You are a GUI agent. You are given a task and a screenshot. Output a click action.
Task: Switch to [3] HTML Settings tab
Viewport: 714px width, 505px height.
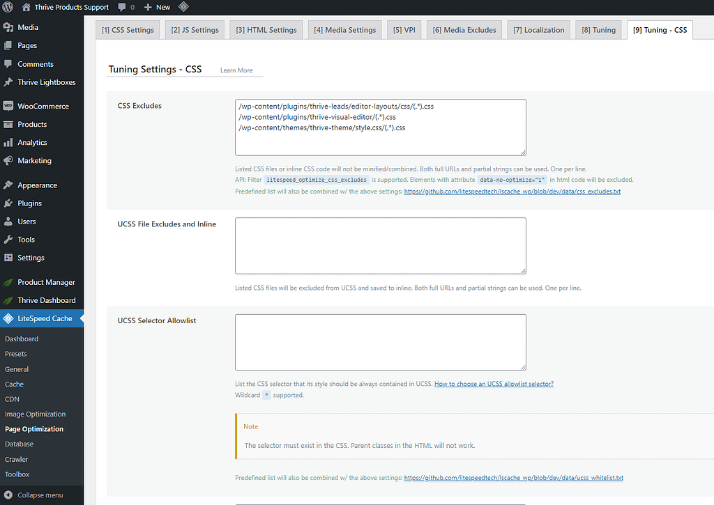tap(266, 30)
